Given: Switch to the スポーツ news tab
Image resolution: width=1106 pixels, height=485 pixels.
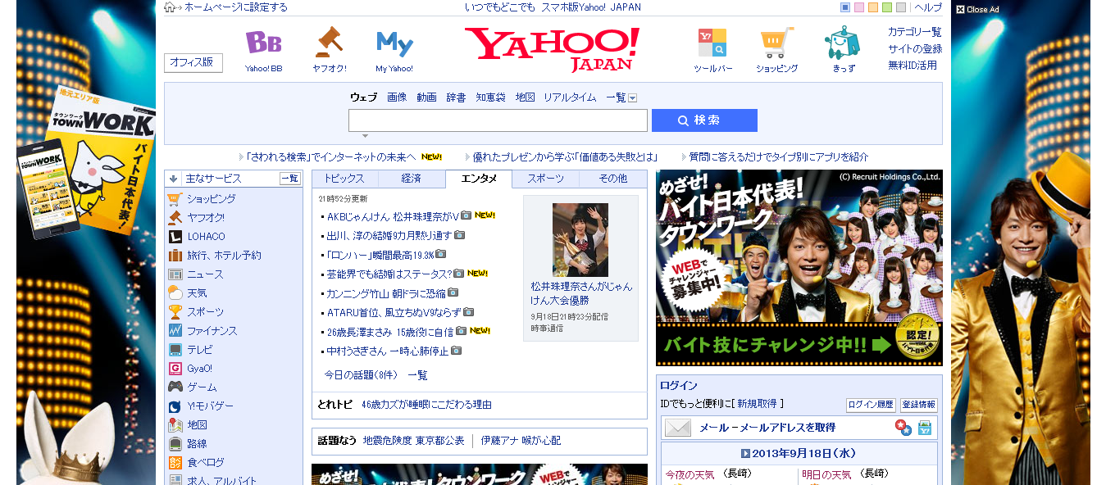Looking at the screenshot, I should coord(545,179).
